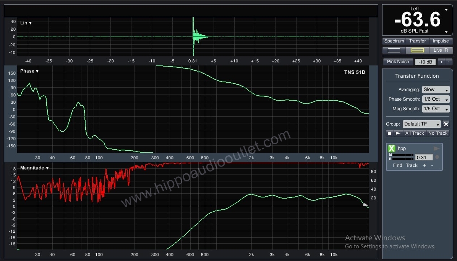Switch to the Impulse mode tab
Screen dimensions: 457x261
click(441, 41)
